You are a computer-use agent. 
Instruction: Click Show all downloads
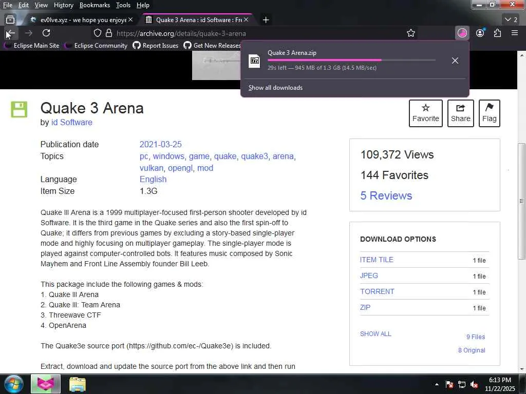click(x=275, y=88)
